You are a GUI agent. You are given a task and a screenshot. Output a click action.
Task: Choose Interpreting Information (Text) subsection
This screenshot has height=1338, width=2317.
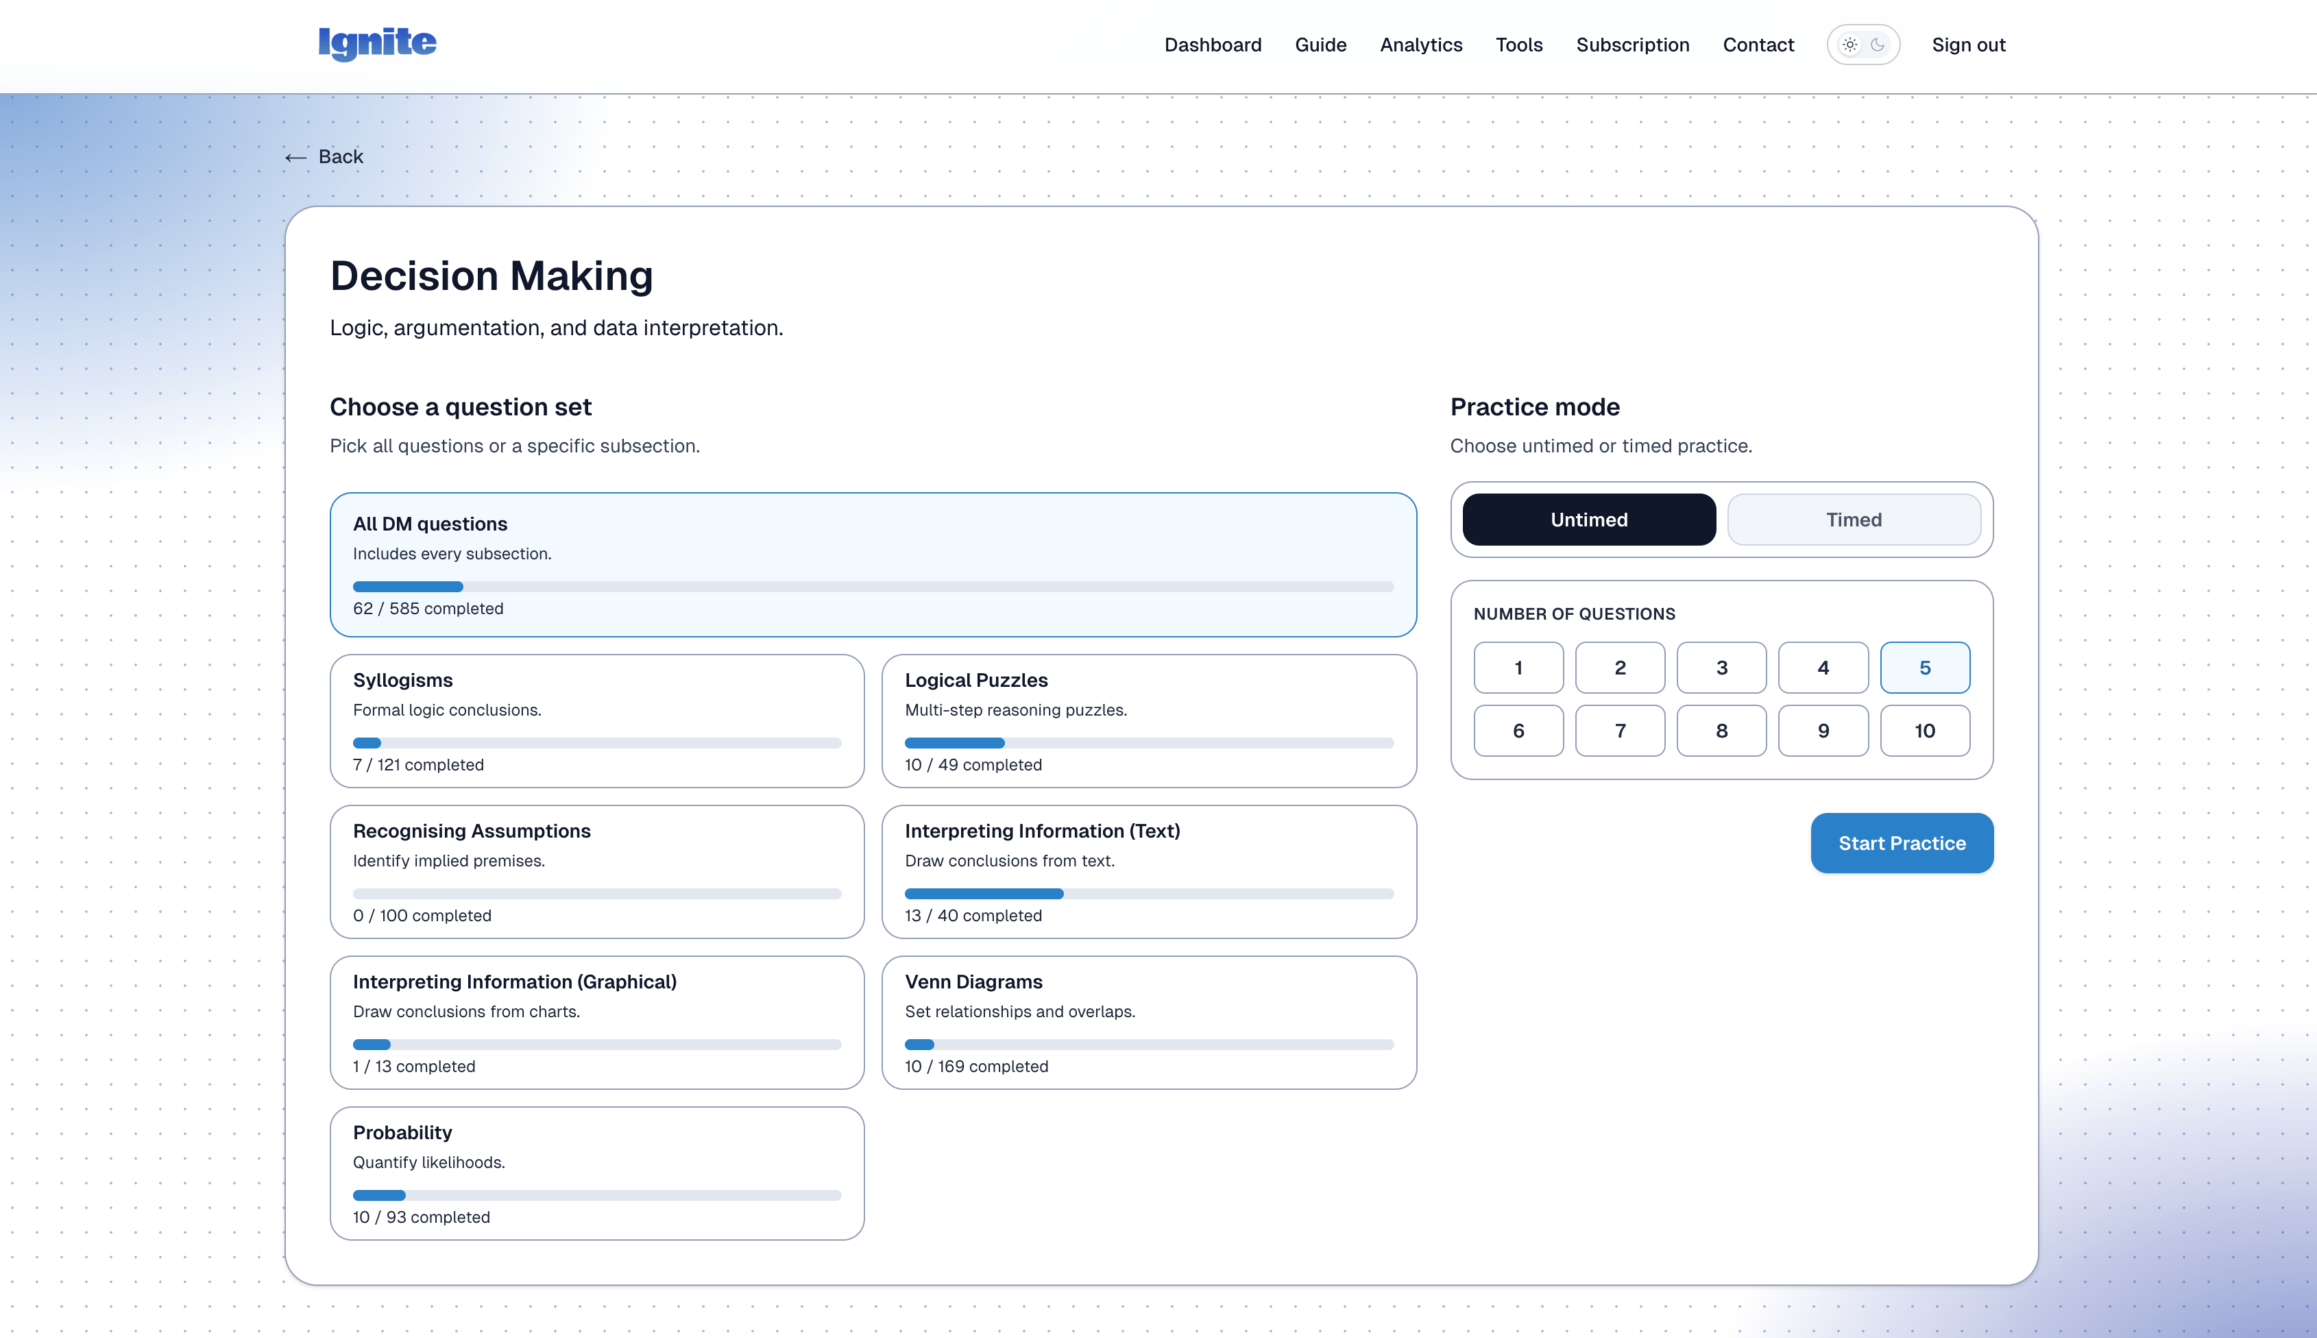pyautogui.click(x=1148, y=871)
